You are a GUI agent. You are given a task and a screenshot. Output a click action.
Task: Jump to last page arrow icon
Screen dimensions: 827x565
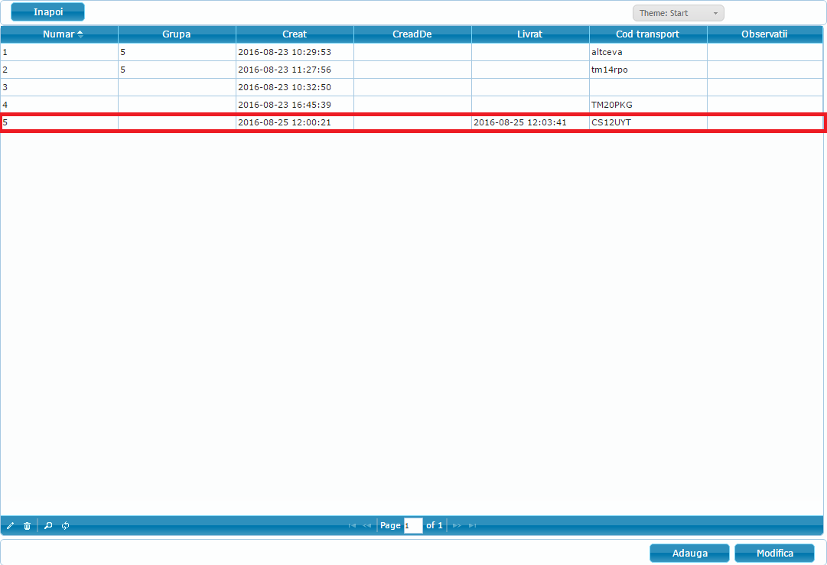coord(473,525)
